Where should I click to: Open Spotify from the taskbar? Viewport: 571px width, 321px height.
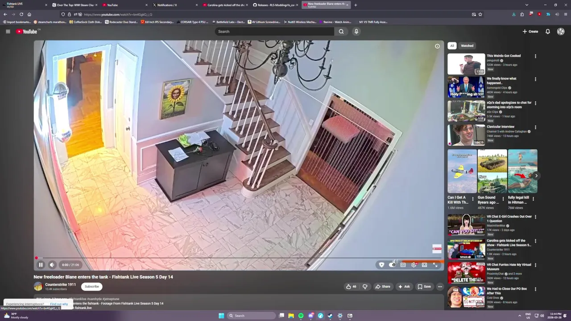(301, 316)
